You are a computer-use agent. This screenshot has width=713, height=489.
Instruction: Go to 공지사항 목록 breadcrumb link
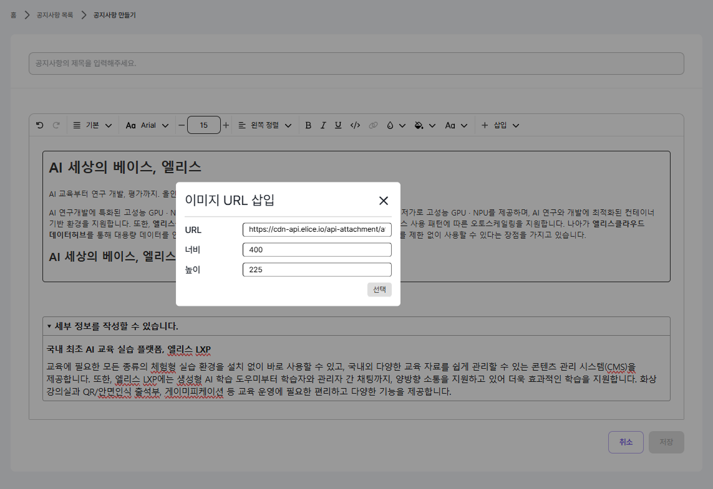(x=54, y=15)
